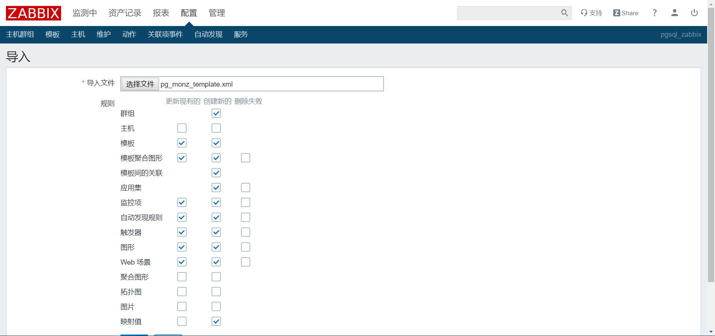Viewport: 715px width, 336px height.
Task: Click the 选择文件 button
Action: click(140, 84)
